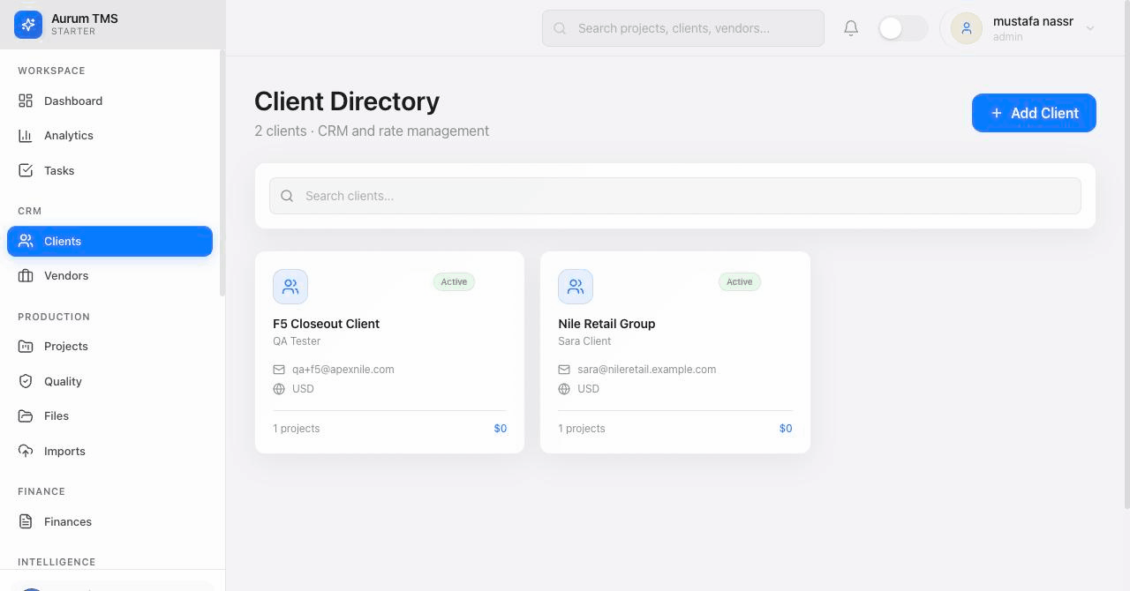The image size is (1130, 591).
Task: Click the main page scrollbar
Action: tap(1126, 256)
